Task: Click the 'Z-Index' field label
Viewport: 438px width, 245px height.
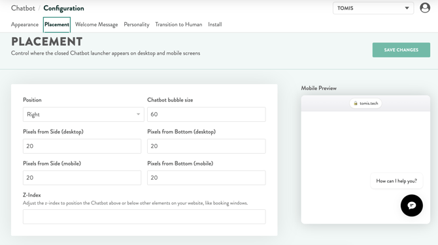Action: [x=32, y=195]
